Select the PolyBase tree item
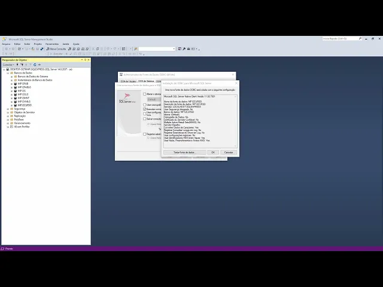This screenshot has height=287, width=383. 19,120
